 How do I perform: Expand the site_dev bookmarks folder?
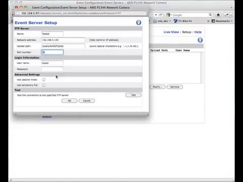[162, 21]
